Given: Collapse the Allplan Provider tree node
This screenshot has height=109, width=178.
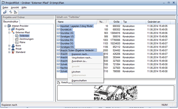Looking at the screenshot, I should click(5, 26).
